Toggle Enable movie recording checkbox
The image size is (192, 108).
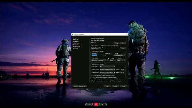(91, 38)
